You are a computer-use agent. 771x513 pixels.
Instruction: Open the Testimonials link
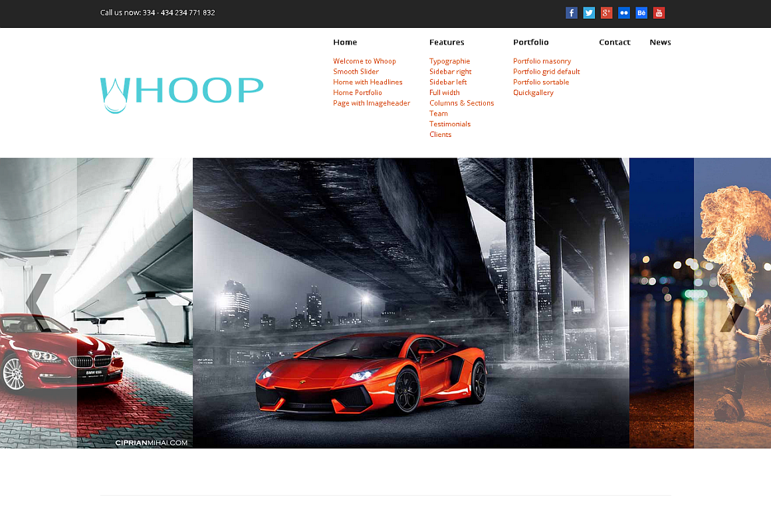pyautogui.click(x=449, y=124)
